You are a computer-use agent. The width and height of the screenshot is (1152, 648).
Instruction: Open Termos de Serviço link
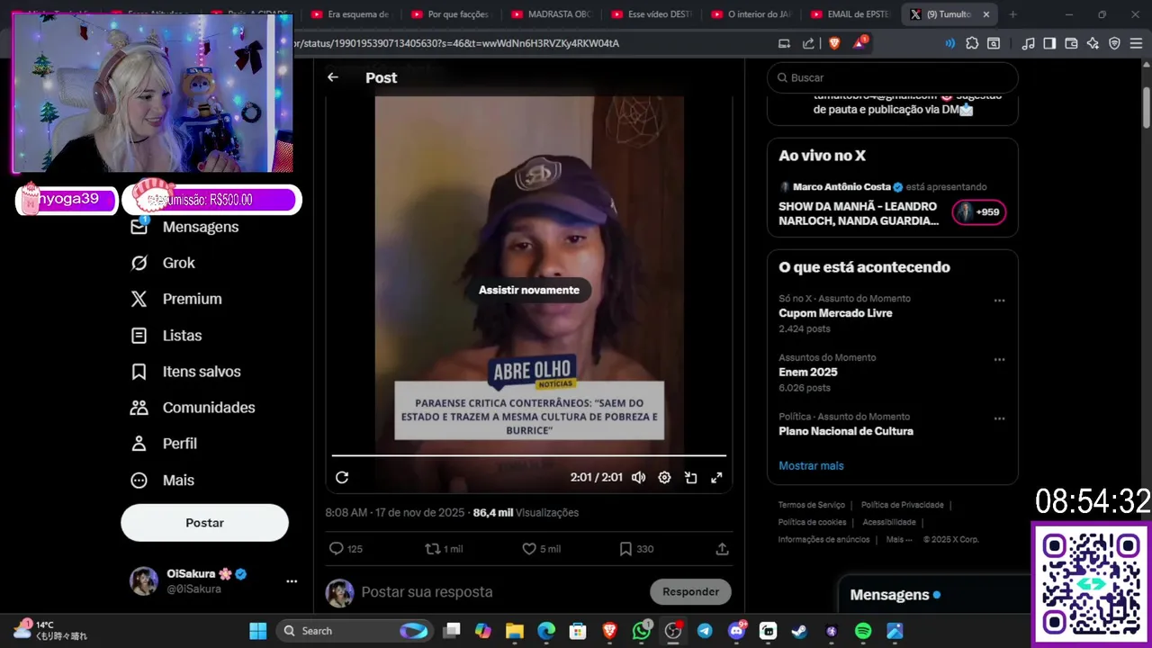pyautogui.click(x=812, y=505)
